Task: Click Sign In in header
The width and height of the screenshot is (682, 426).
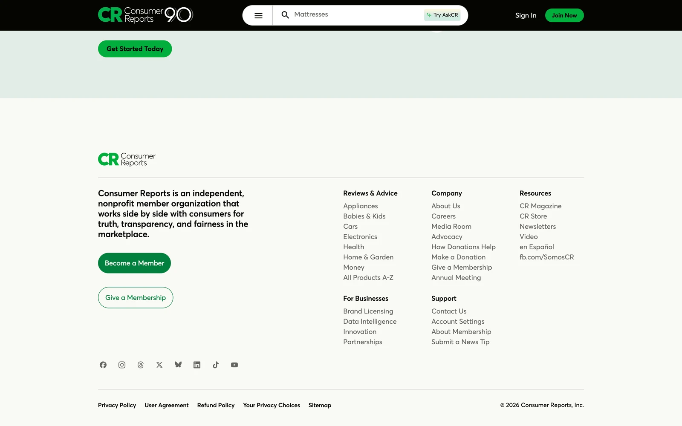Action: click(x=526, y=15)
